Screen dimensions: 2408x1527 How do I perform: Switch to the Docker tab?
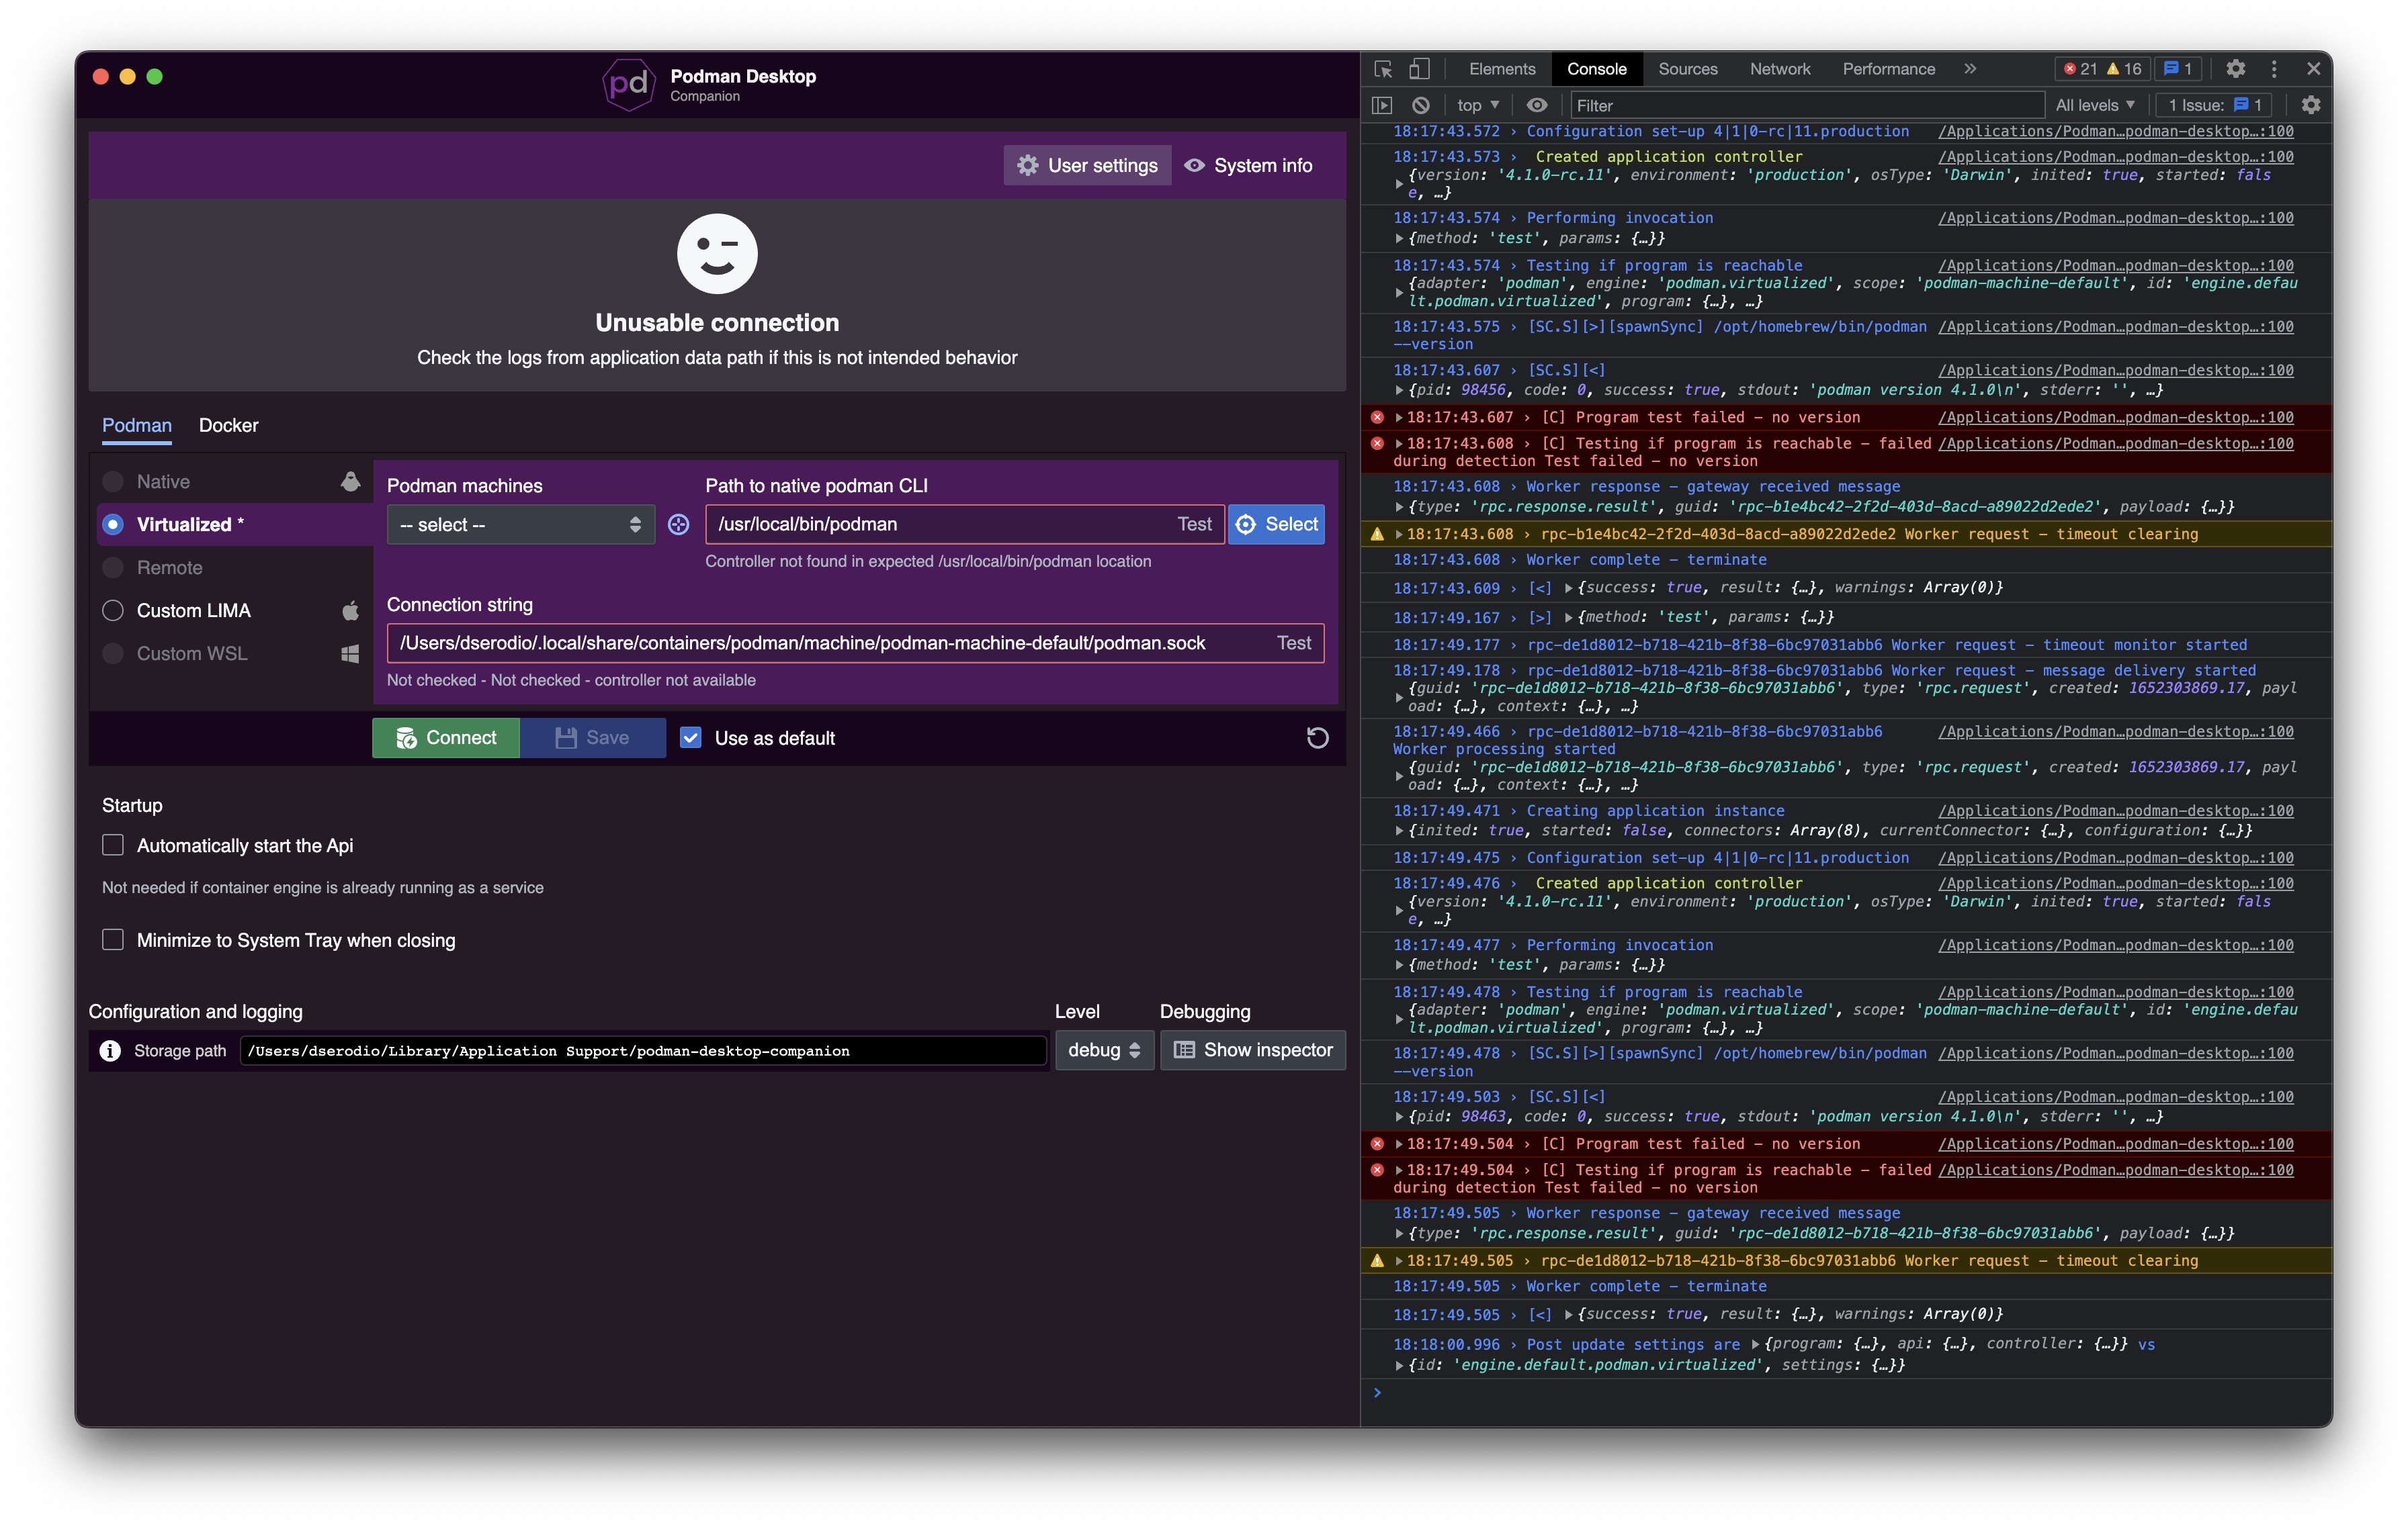click(229, 424)
